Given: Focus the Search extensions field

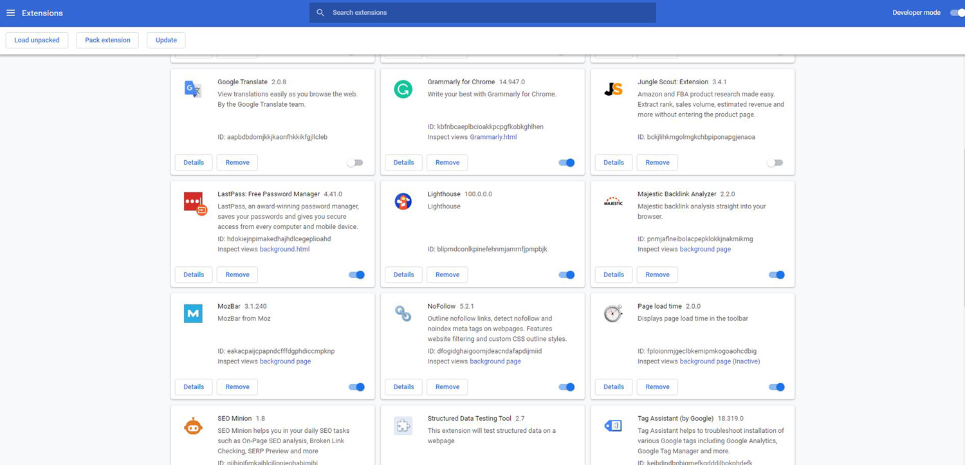Looking at the screenshot, I should click(x=482, y=13).
